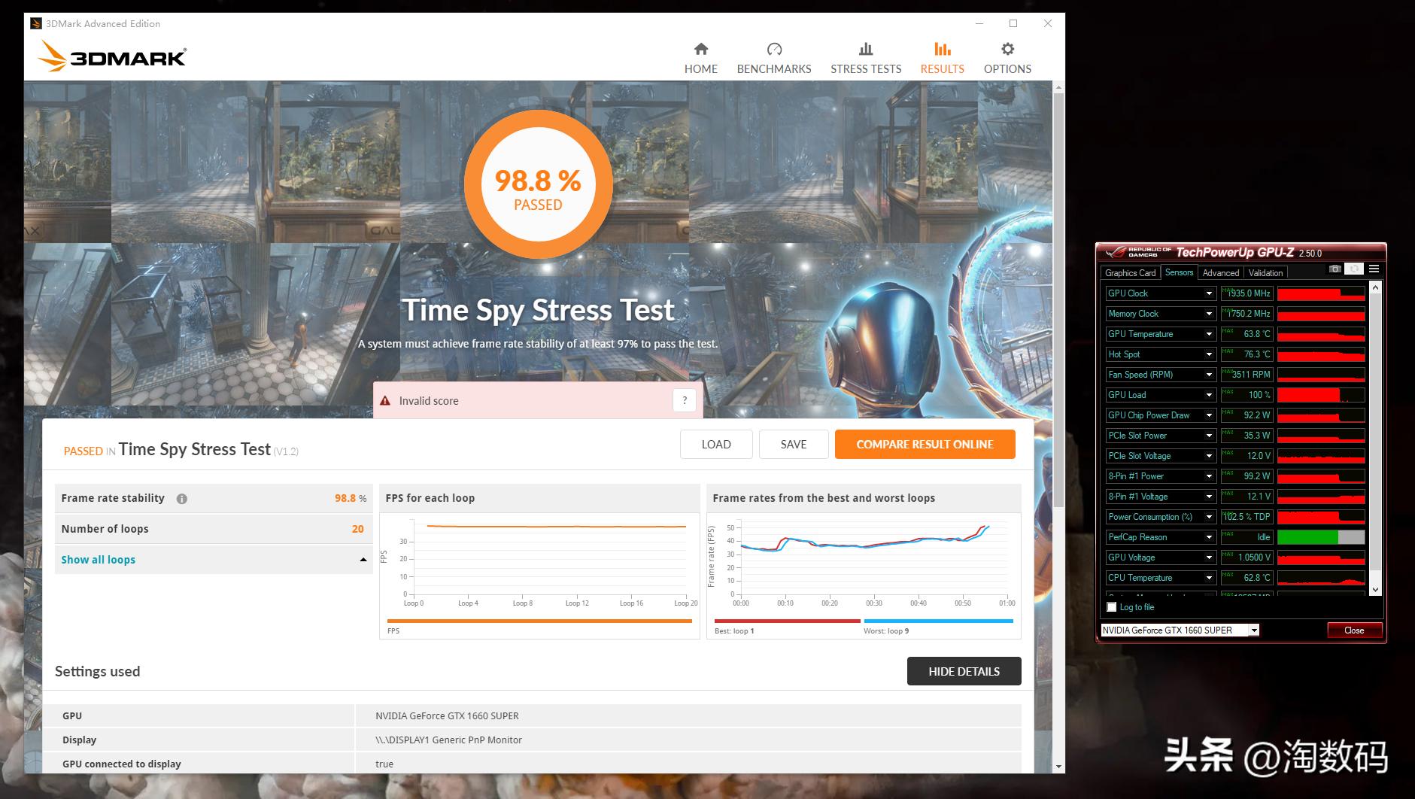Click the Hot Spot 76.3 °C reading
Viewport: 1415px width, 799px height.
[1246, 354]
